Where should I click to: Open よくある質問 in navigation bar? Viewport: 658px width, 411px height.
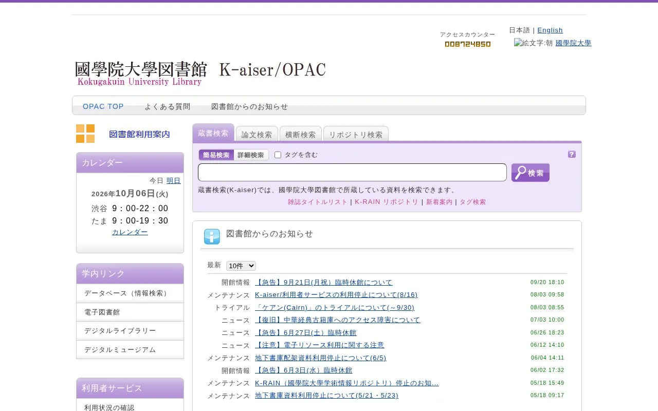168,106
